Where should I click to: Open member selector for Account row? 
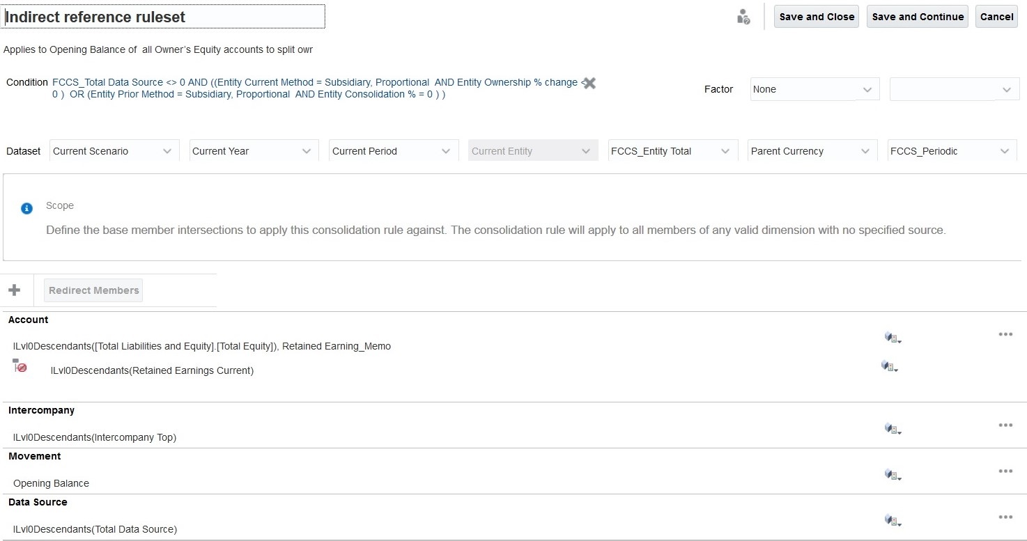click(x=893, y=338)
